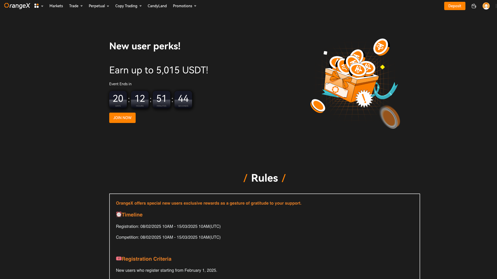Open the Perpetual menu

[x=97, y=6]
